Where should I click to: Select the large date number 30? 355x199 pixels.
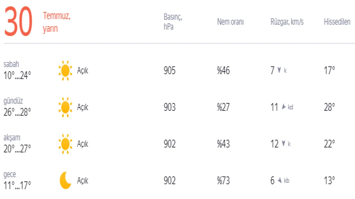(x=18, y=23)
